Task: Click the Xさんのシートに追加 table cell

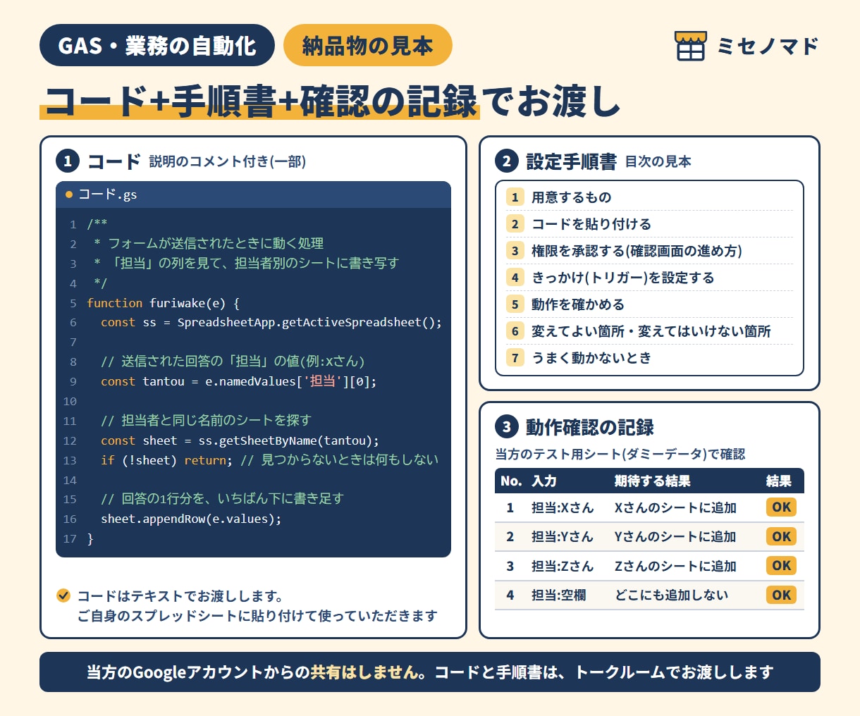Action: pos(675,507)
